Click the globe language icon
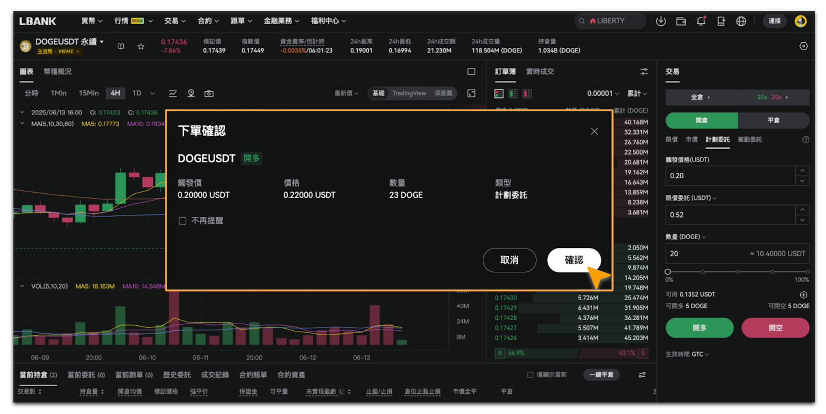This screenshot has height=414, width=826. [x=741, y=21]
